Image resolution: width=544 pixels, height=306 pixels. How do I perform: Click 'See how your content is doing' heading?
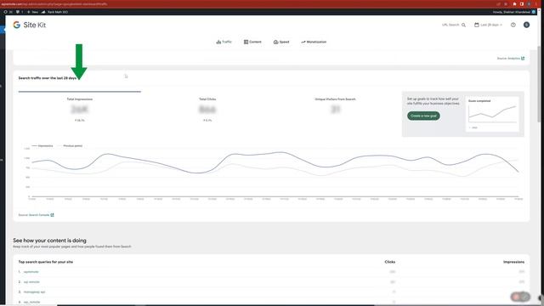(49, 241)
